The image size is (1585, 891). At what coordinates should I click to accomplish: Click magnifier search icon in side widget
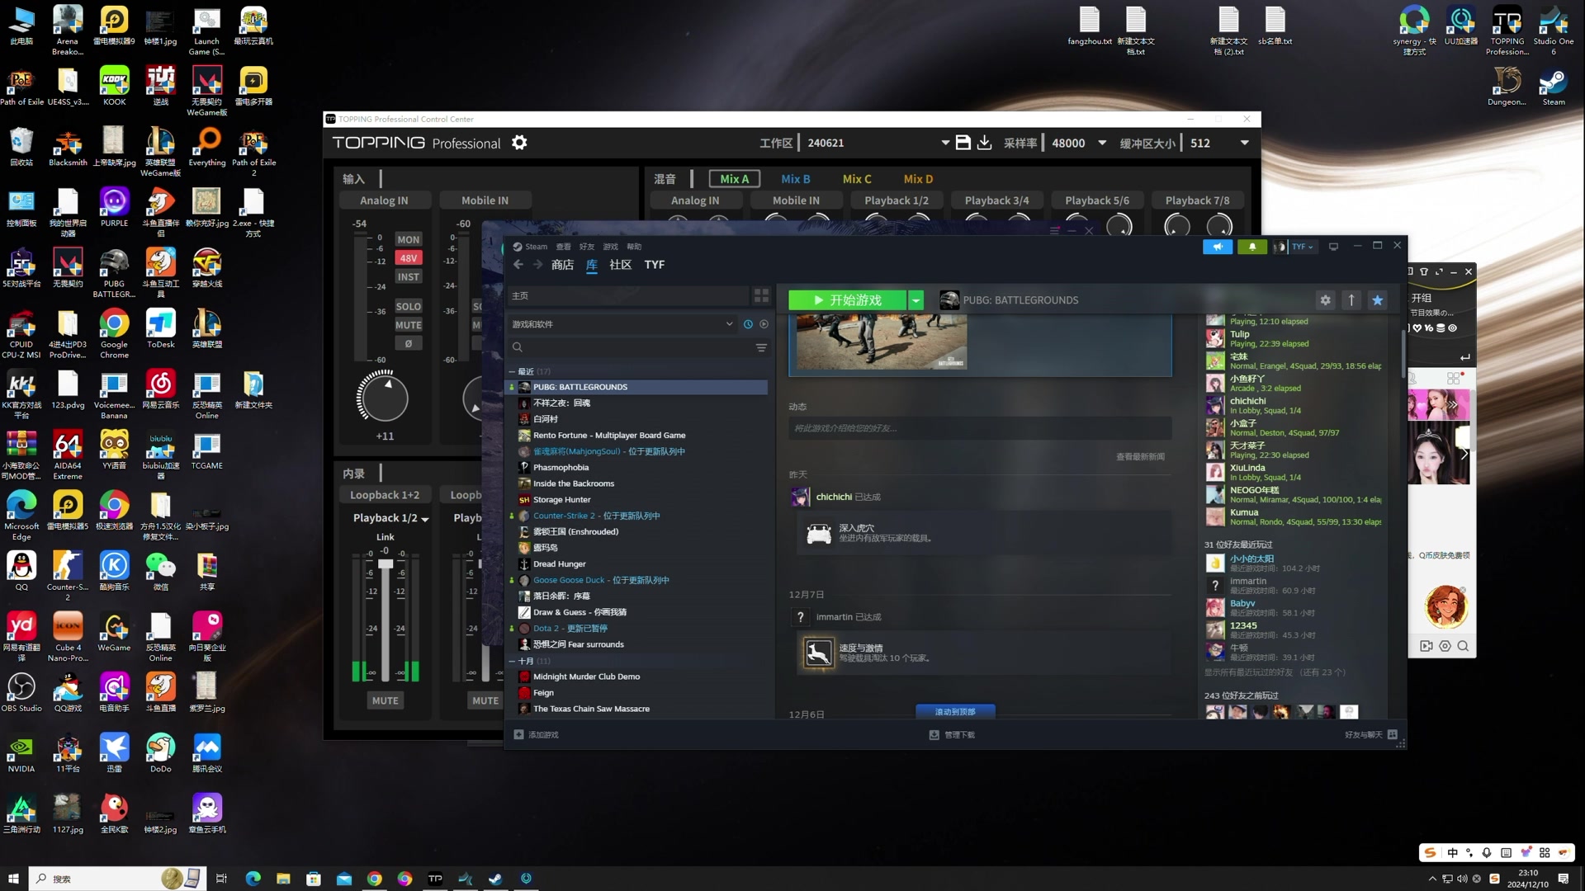pos(1463,646)
